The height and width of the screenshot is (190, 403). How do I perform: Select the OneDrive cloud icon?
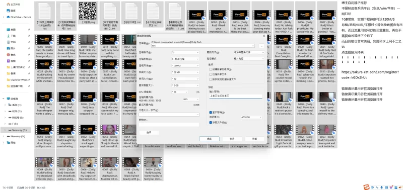click(8, 17)
